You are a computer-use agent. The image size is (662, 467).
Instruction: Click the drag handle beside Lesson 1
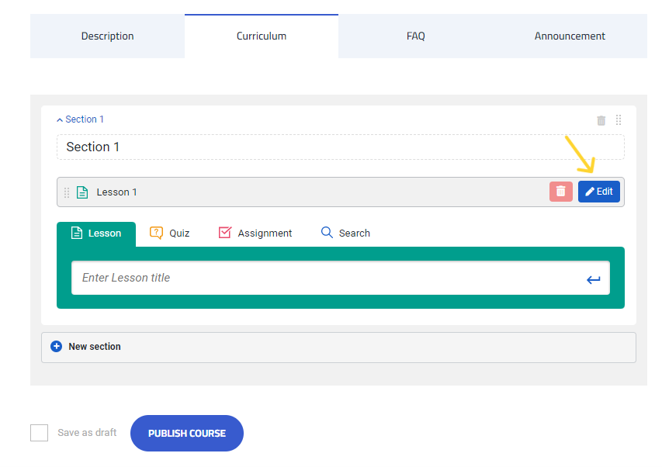tap(65, 191)
